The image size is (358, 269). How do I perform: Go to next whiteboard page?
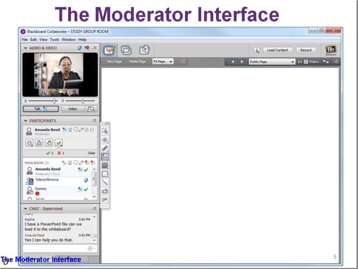click(242, 62)
